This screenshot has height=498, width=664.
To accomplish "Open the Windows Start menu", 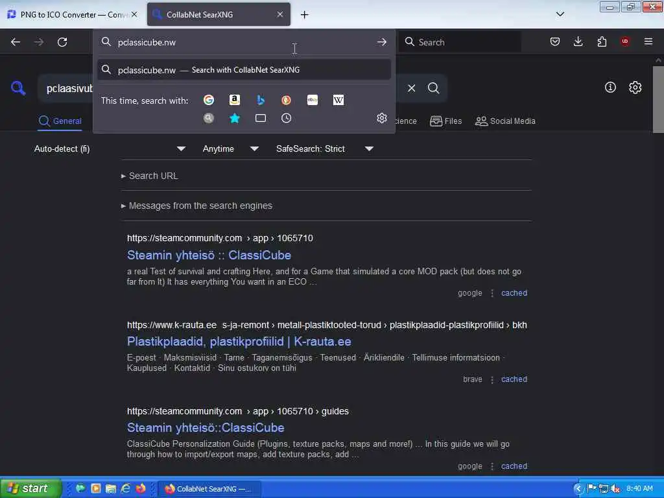I will (x=30, y=488).
